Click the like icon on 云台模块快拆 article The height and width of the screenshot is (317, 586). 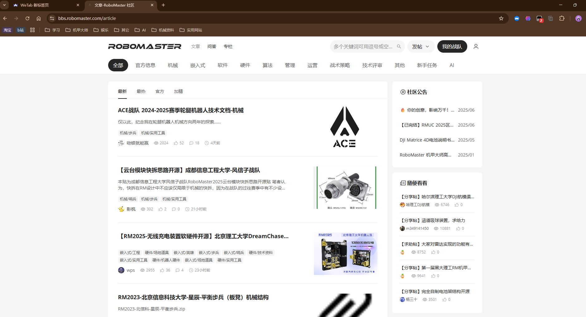pyautogui.click(x=161, y=209)
